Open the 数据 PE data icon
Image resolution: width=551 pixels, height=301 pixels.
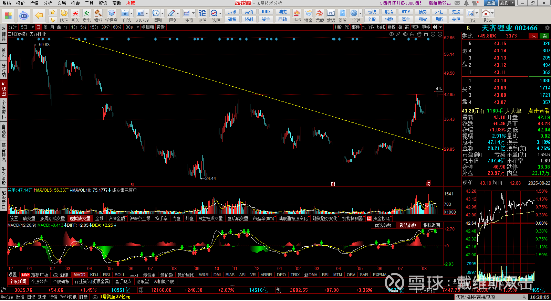331,13
